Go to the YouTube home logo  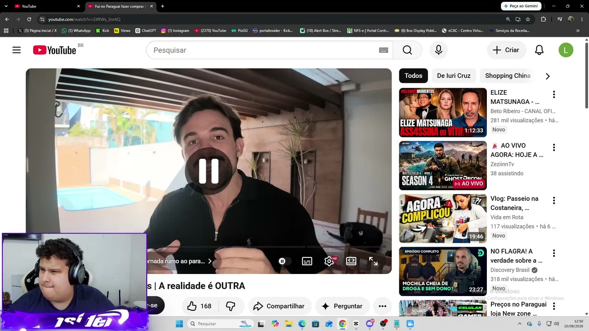(x=54, y=50)
